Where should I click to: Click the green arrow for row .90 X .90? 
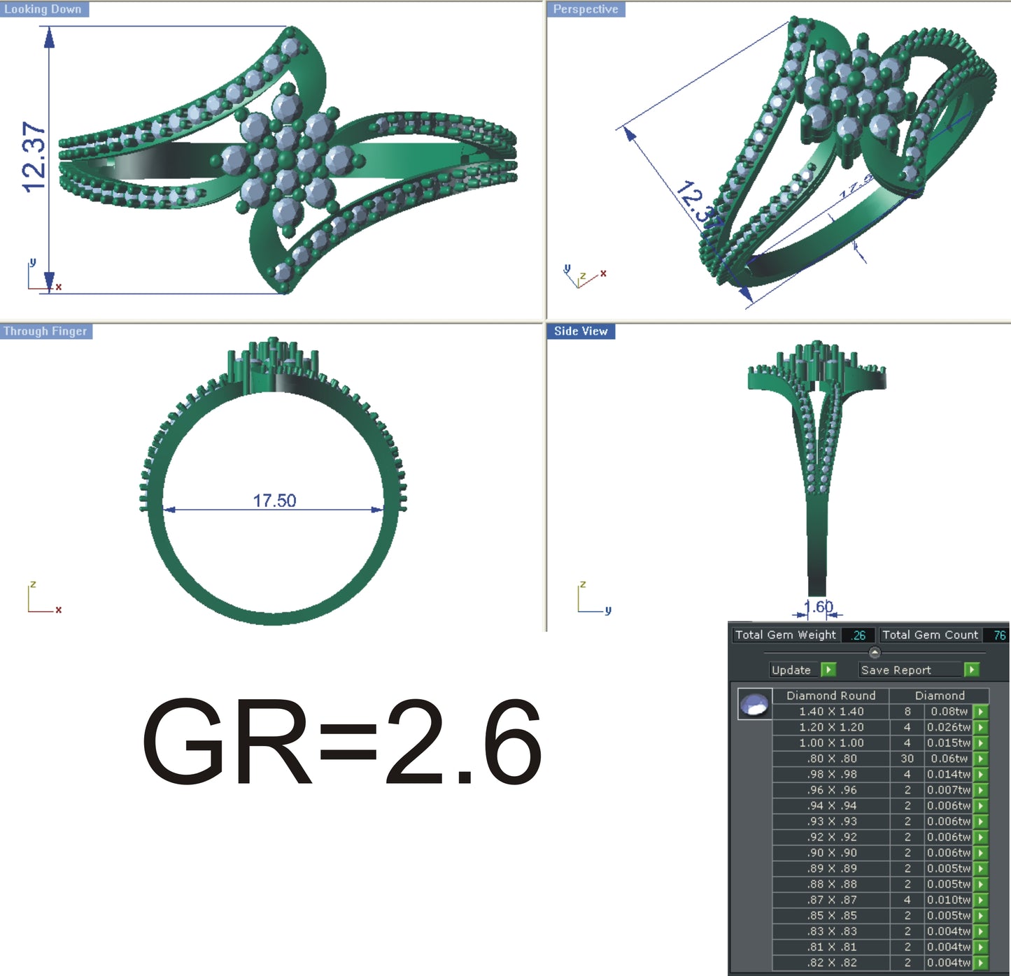pos(980,853)
